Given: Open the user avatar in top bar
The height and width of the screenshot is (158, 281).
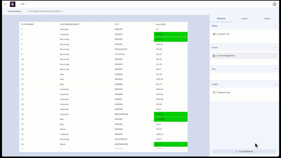Looking at the screenshot, I should [x=274, y=4].
